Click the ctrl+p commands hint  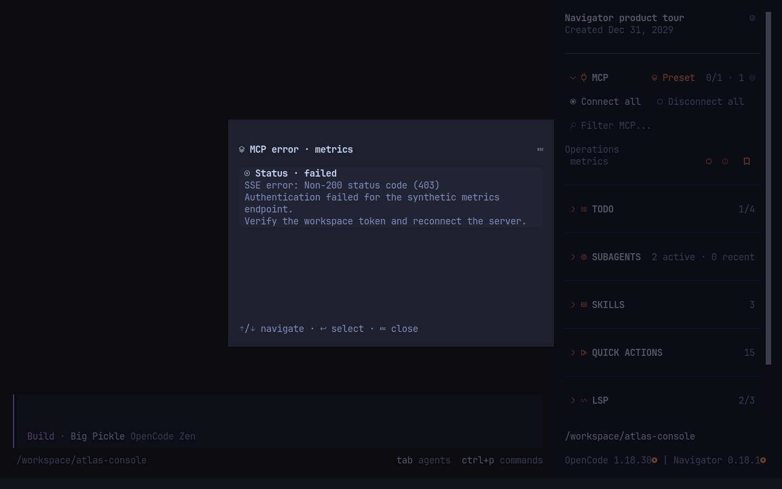click(x=502, y=460)
